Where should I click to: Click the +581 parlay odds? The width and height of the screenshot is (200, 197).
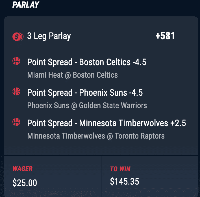165,36
